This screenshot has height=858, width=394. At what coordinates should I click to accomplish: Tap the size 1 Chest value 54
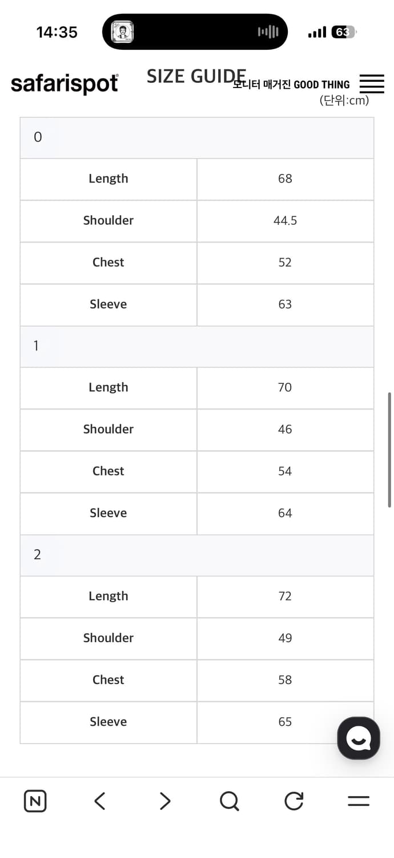point(285,471)
